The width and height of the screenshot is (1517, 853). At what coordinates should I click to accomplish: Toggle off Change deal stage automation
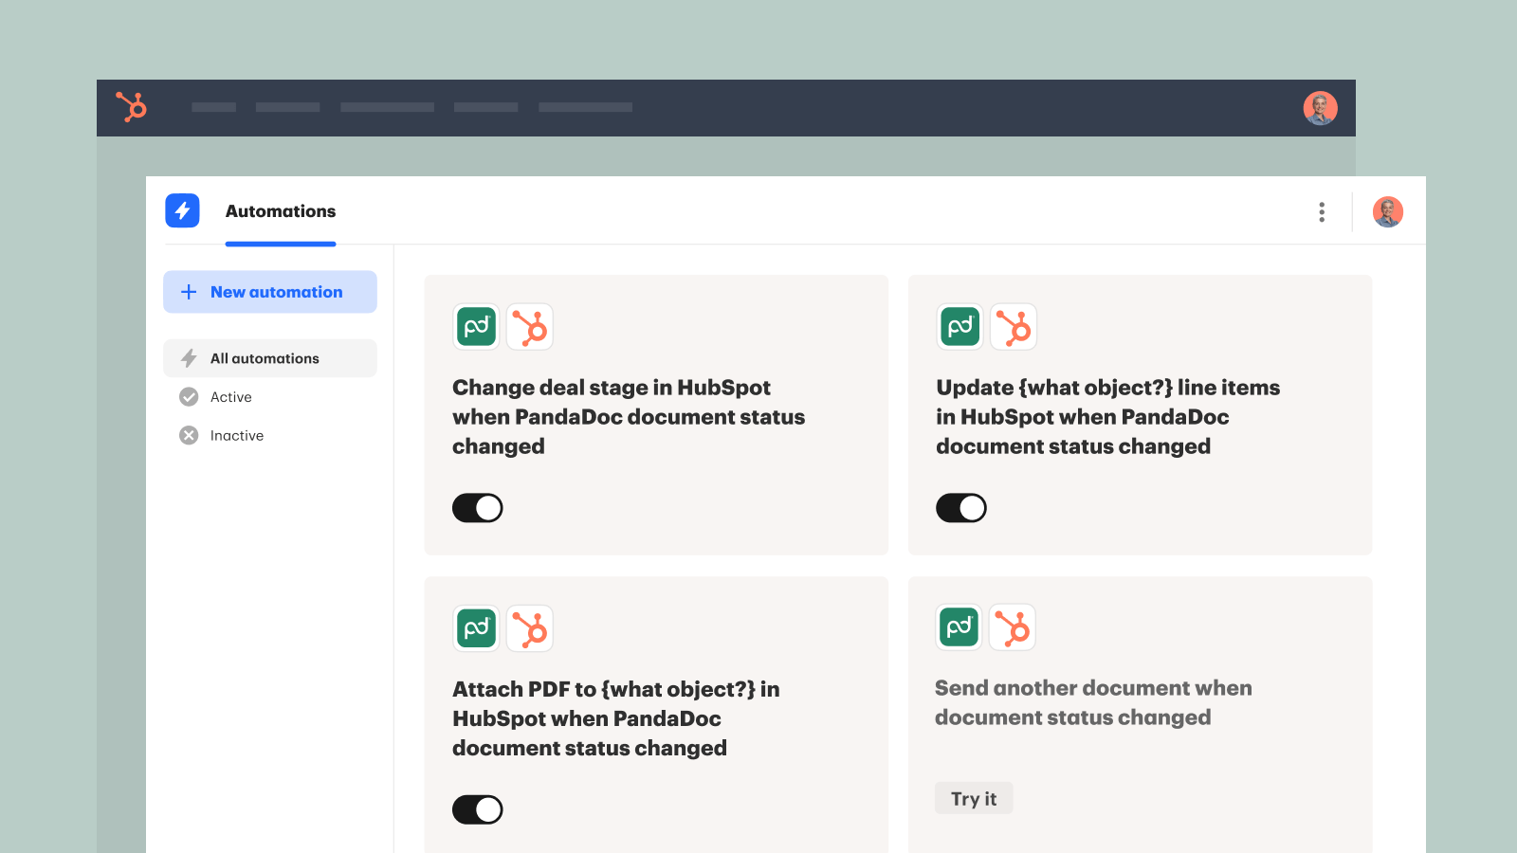477,508
